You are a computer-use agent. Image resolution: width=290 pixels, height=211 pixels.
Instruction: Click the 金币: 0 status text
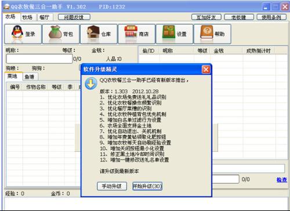pos(60,194)
